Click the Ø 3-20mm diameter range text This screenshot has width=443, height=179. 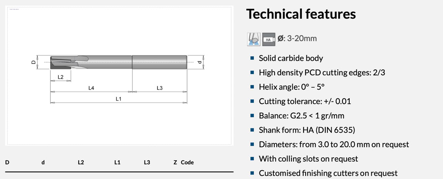(x=298, y=38)
